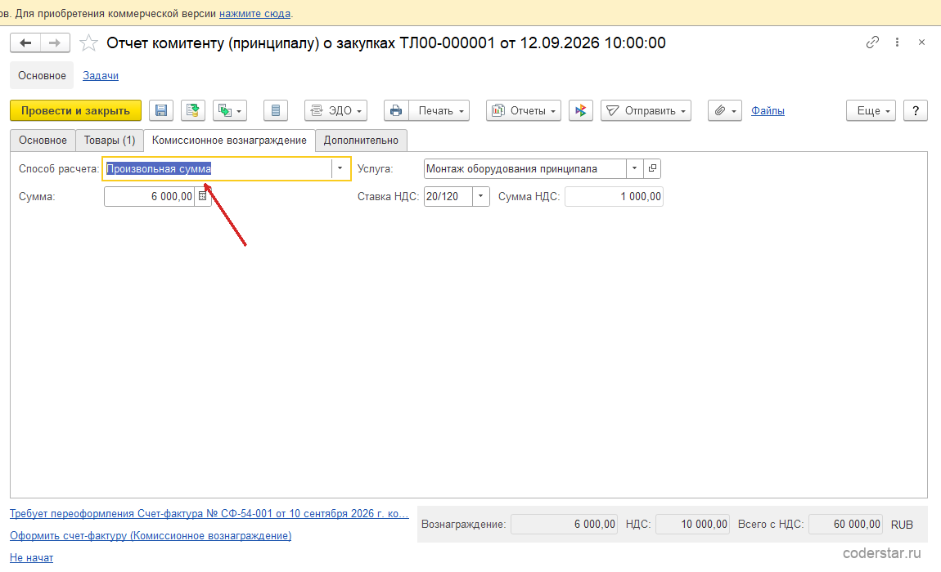Show document movements list icon
The height and width of the screenshot is (572, 941).
(276, 110)
